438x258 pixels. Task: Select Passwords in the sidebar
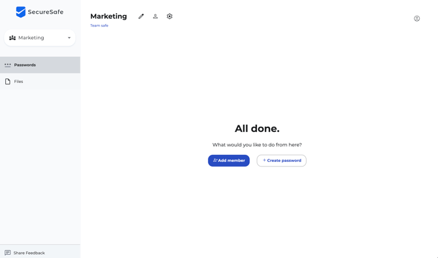tap(40, 65)
